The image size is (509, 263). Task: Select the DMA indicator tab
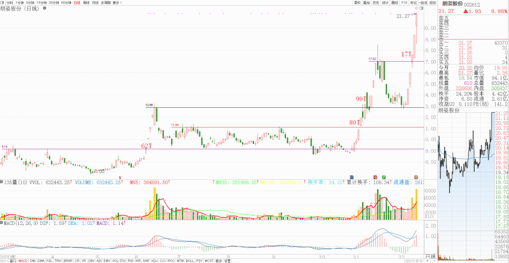[x=41, y=261]
